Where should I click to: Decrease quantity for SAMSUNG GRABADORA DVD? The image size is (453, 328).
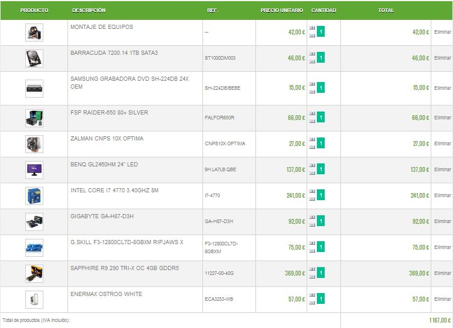(312, 92)
